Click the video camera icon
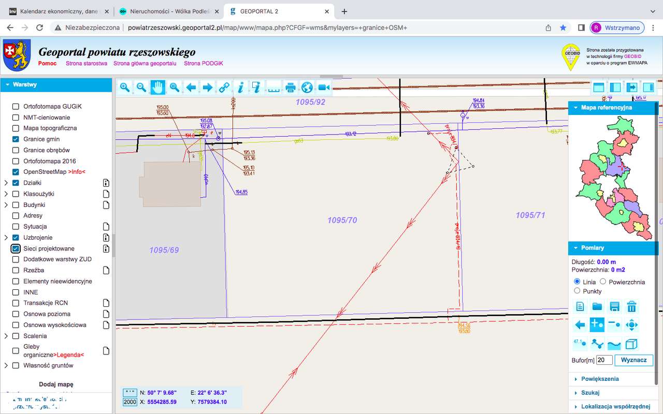Image resolution: width=663 pixels, height=414 pixels. [324, 87]
